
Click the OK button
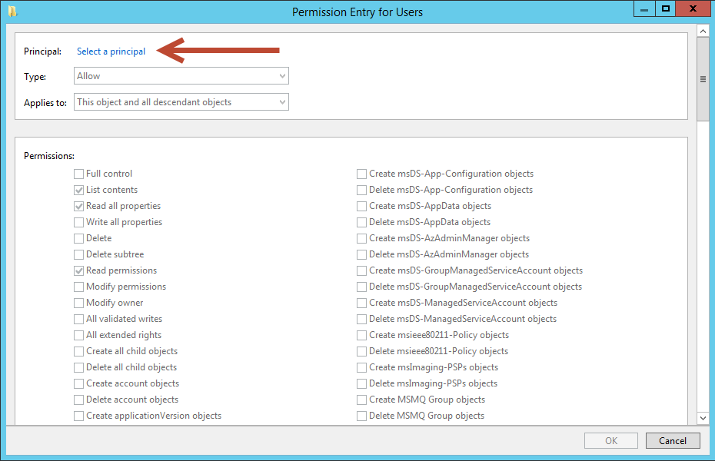click(x=611, y=440)
